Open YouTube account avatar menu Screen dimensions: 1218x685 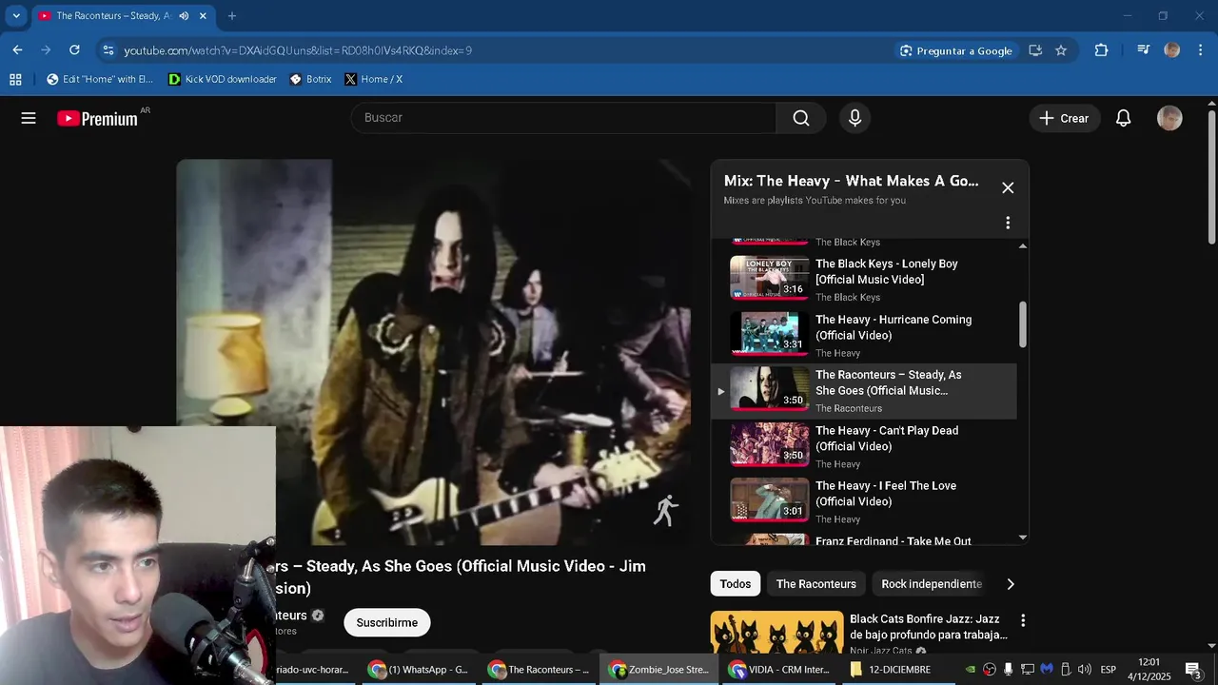pos(1169,118)
